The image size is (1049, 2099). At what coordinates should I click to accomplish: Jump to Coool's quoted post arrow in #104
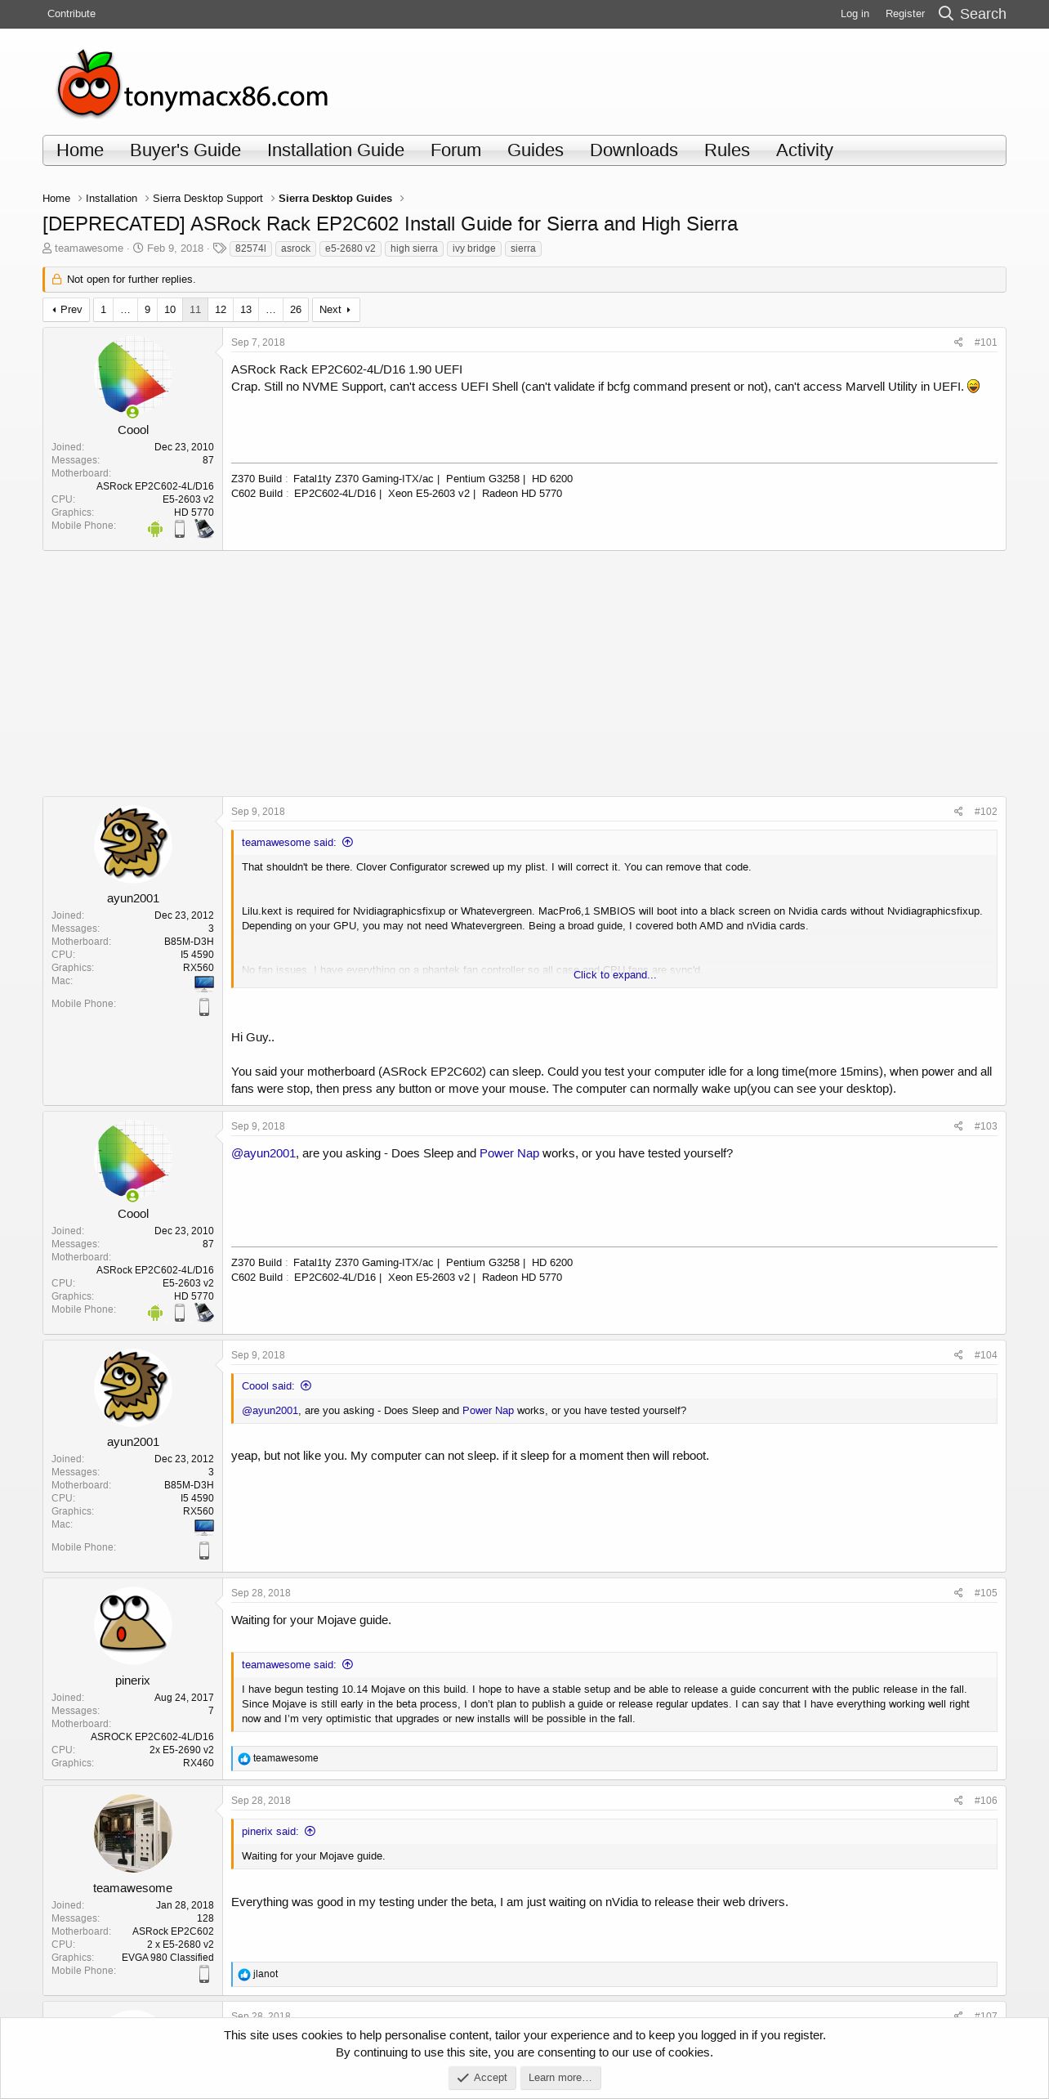coord(306,1386)
